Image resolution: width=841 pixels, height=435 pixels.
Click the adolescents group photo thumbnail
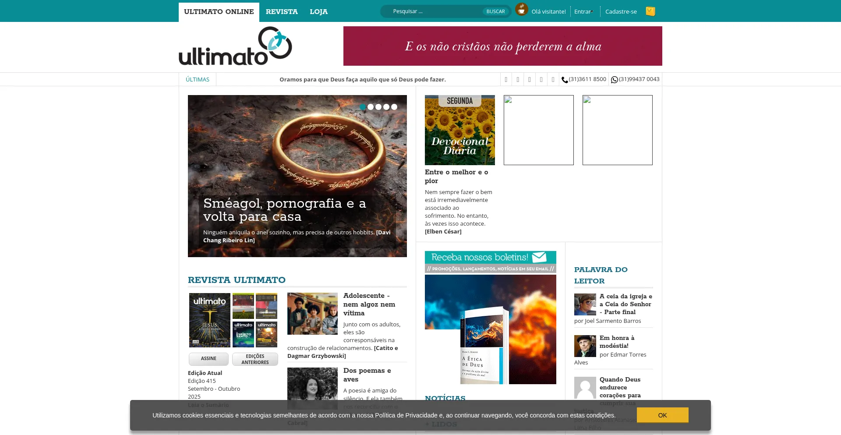[x=312, y=314]
